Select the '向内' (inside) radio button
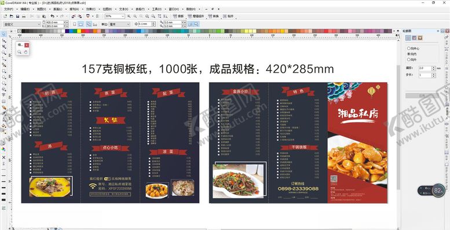Screen dimensions: 450x230 click(x=408, y=54)
